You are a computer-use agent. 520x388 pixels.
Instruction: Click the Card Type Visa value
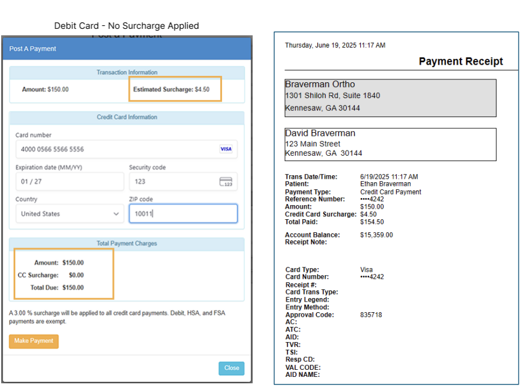point(367,269)
